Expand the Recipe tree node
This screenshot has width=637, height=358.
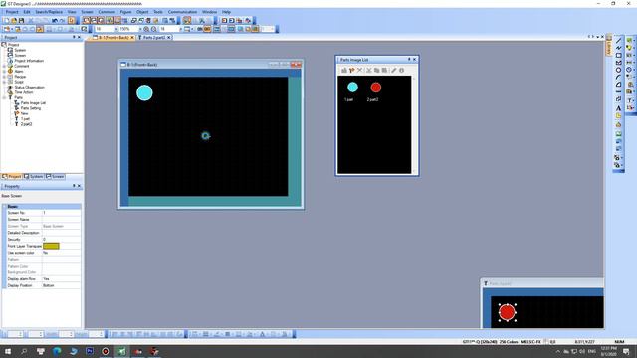coord(4,77)
